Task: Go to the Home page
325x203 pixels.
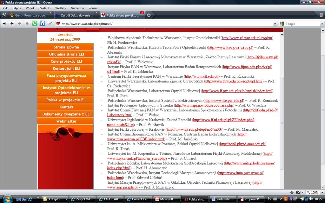Action: tap(42, 23)
